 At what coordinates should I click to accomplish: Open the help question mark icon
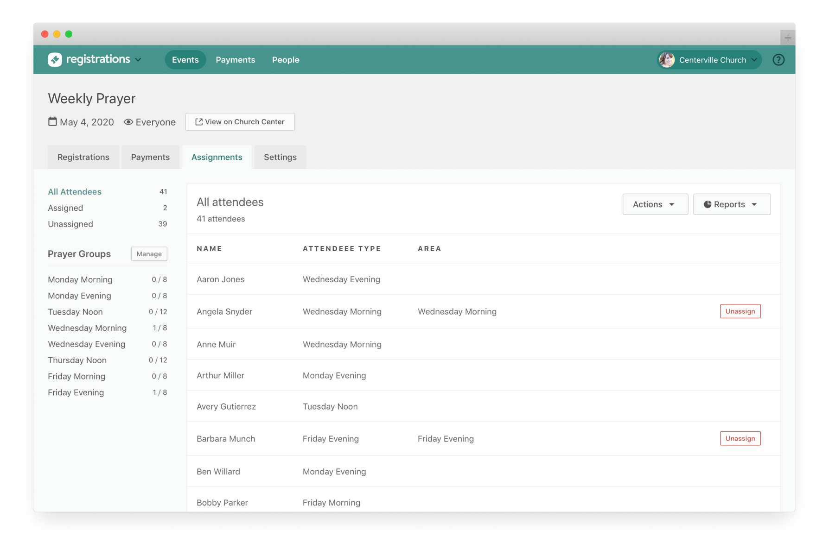tap(778, 60)
